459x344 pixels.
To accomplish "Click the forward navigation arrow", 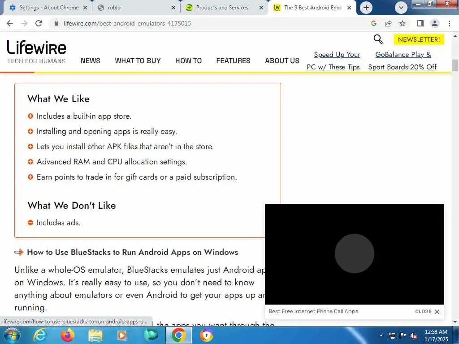I will click(x=24, y=23).
